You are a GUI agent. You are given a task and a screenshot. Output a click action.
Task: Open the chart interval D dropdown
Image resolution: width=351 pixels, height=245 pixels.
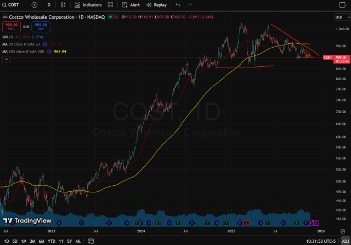coord(49,4)
